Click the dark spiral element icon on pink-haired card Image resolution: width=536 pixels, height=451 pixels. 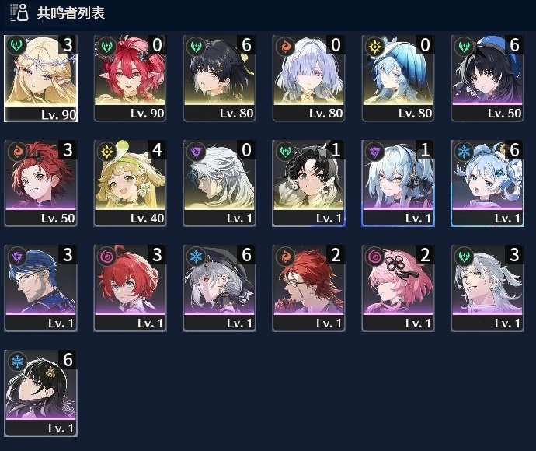[x=374, y=256]
